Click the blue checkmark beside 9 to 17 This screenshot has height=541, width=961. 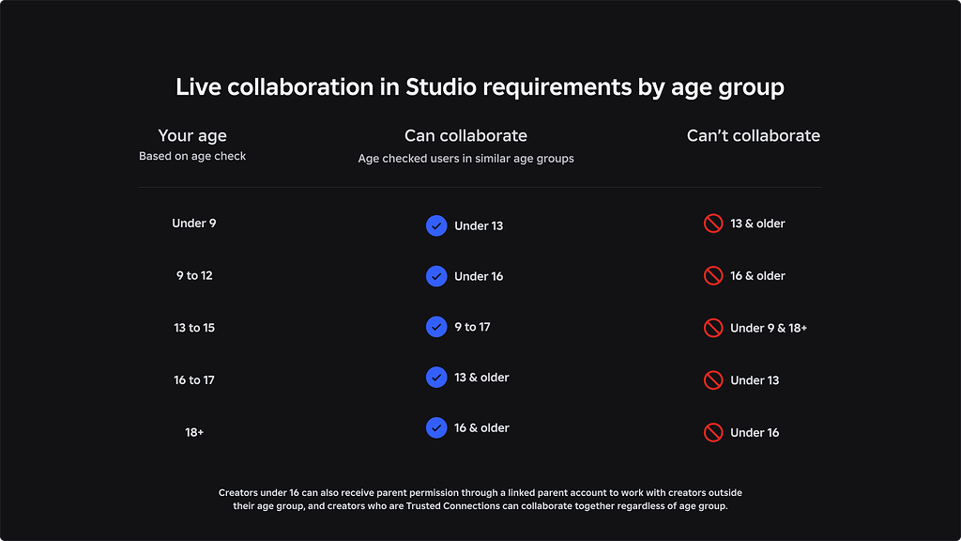[436, 327]
